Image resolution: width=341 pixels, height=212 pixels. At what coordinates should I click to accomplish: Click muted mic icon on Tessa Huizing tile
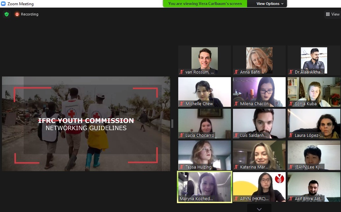tap(182, 167)
